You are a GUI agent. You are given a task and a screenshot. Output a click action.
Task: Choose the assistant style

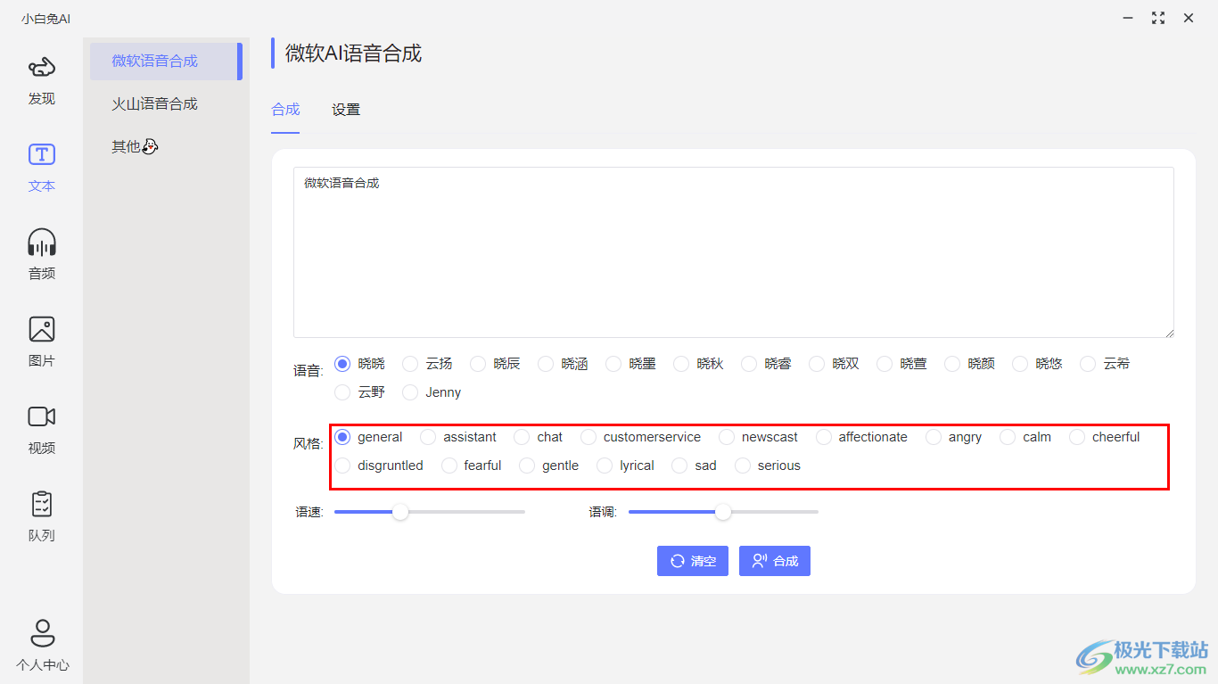(459, 437)
